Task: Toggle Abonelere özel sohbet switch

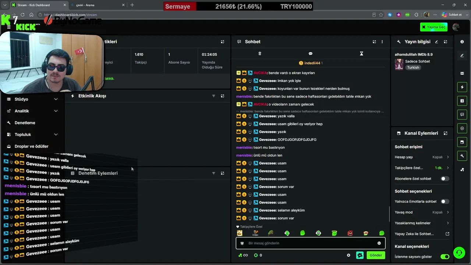Action: 445,179
